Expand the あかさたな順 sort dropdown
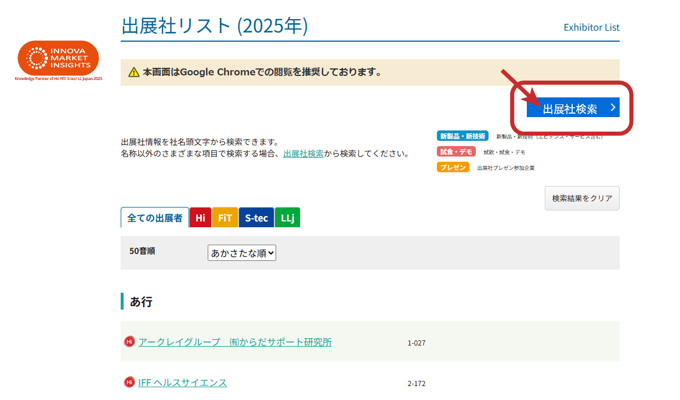The height and width of the screenshot is (400, 680). pyautogui.click(x=242, y=253)
